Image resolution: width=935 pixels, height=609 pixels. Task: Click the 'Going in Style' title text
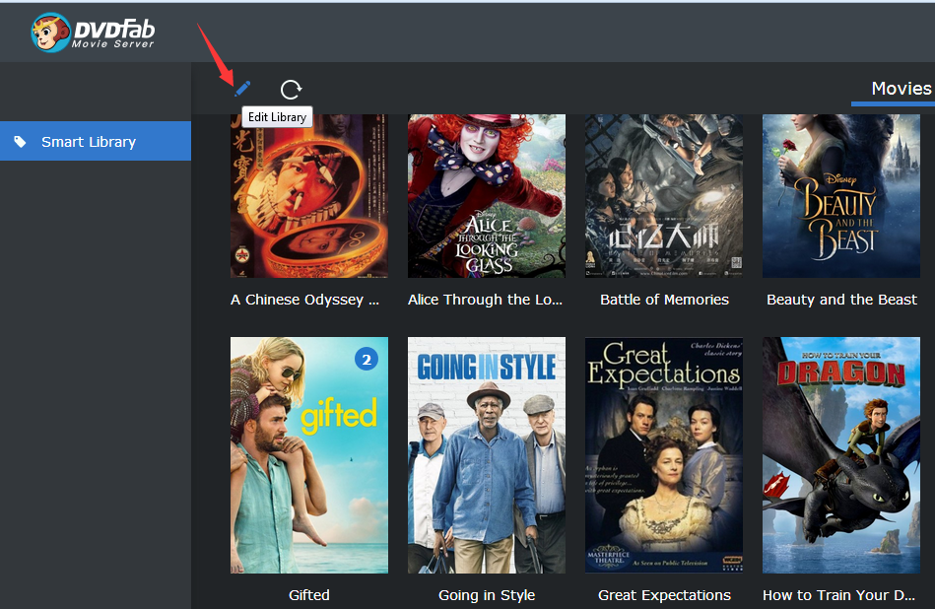click(x=487, y=594)
